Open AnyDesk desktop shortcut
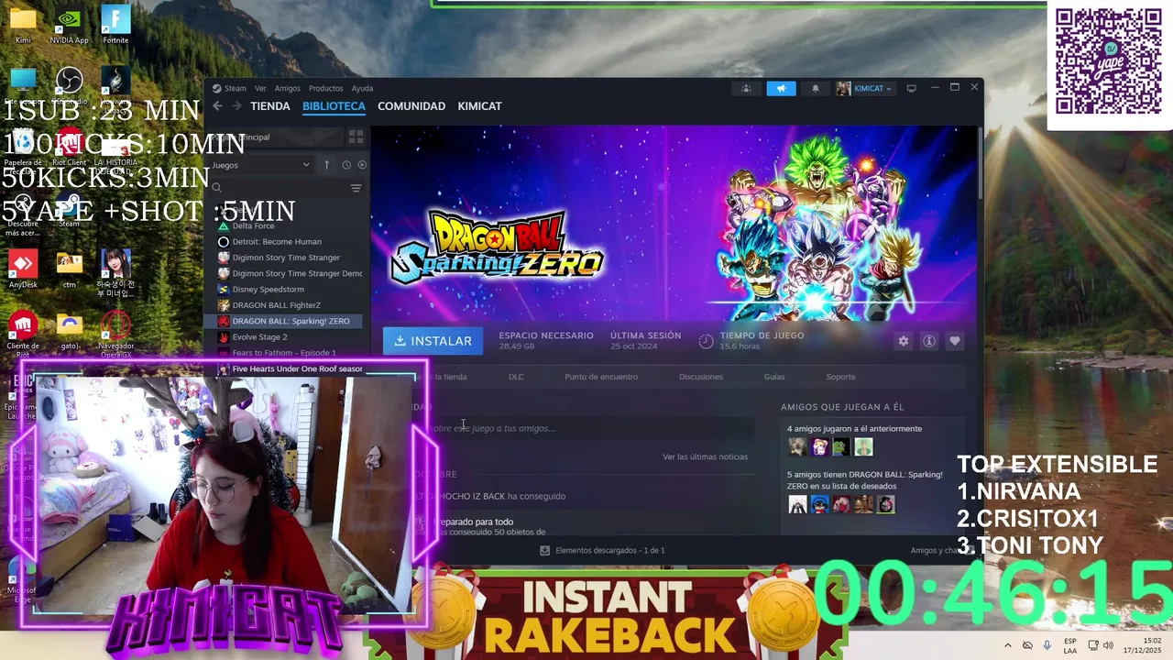The width and height of the screenshot is (1173, 660). point(23,269)
